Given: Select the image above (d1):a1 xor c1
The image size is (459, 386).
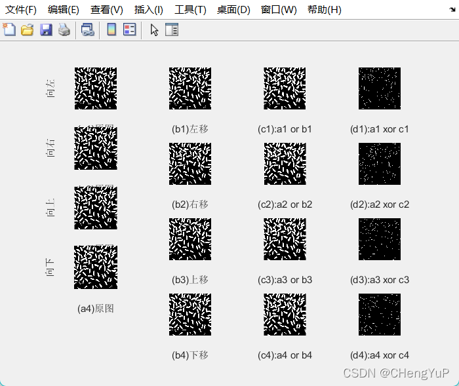Looking at the screenshot, I should [380, 88].
